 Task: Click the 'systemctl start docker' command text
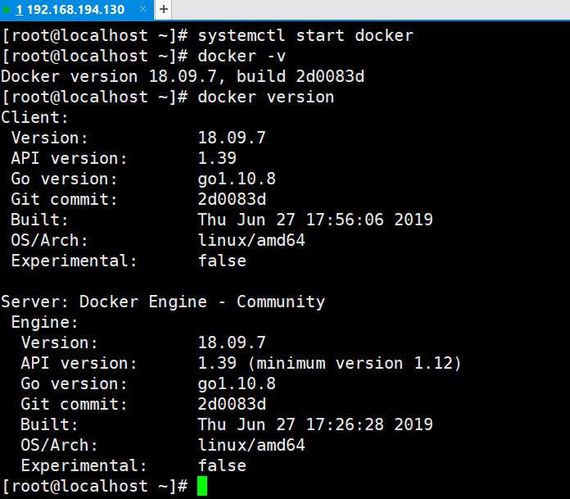305,36
